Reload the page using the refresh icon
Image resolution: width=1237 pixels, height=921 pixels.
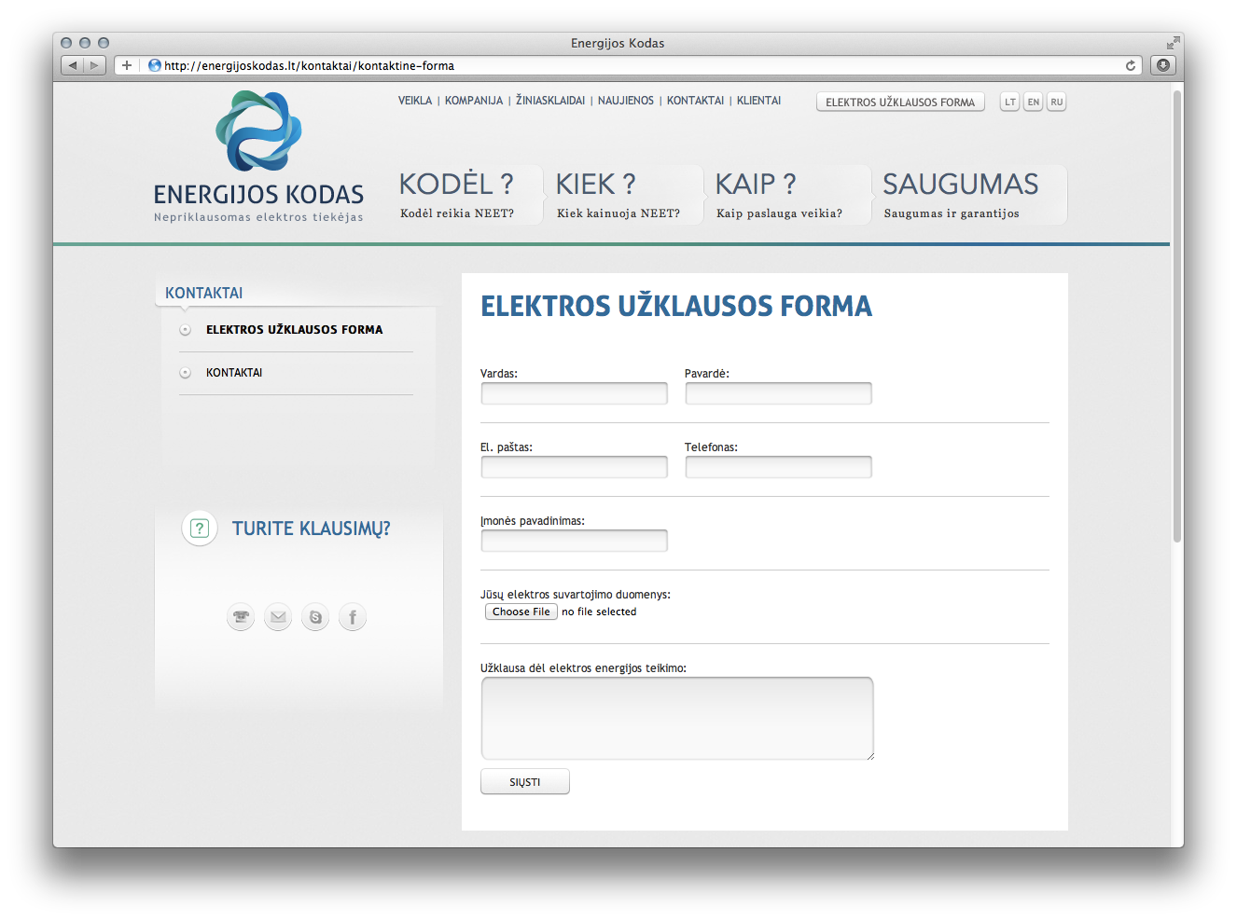(x=1131, y=65)
